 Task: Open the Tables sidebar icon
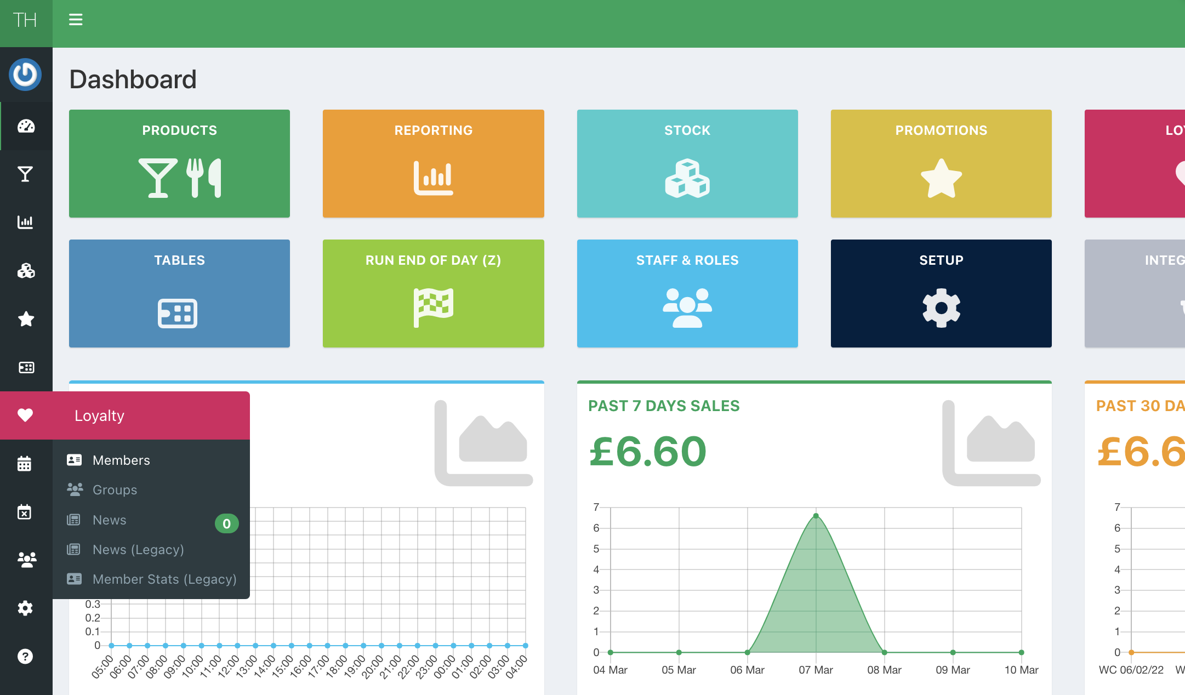(26, 367)
